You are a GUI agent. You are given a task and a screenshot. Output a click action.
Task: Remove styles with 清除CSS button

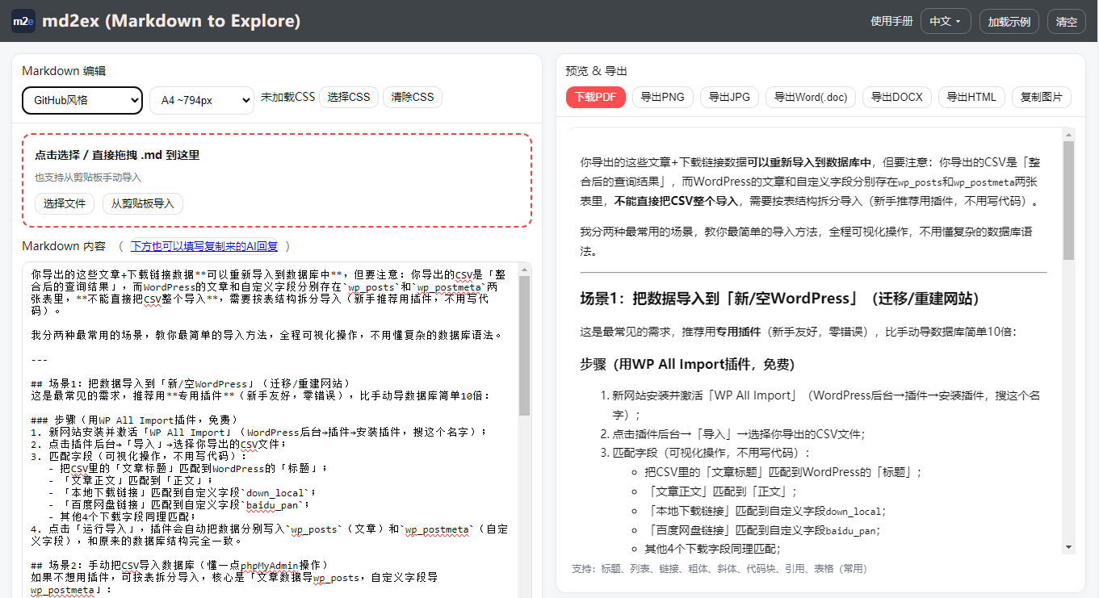click(x=412, y=97)
